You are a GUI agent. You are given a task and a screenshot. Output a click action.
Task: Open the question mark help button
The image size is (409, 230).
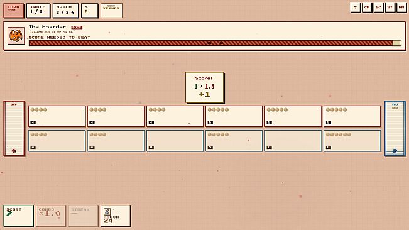[355, 8]
